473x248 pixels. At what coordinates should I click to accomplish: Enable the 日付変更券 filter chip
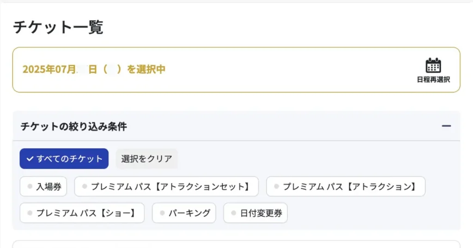[x=255, y=213]
